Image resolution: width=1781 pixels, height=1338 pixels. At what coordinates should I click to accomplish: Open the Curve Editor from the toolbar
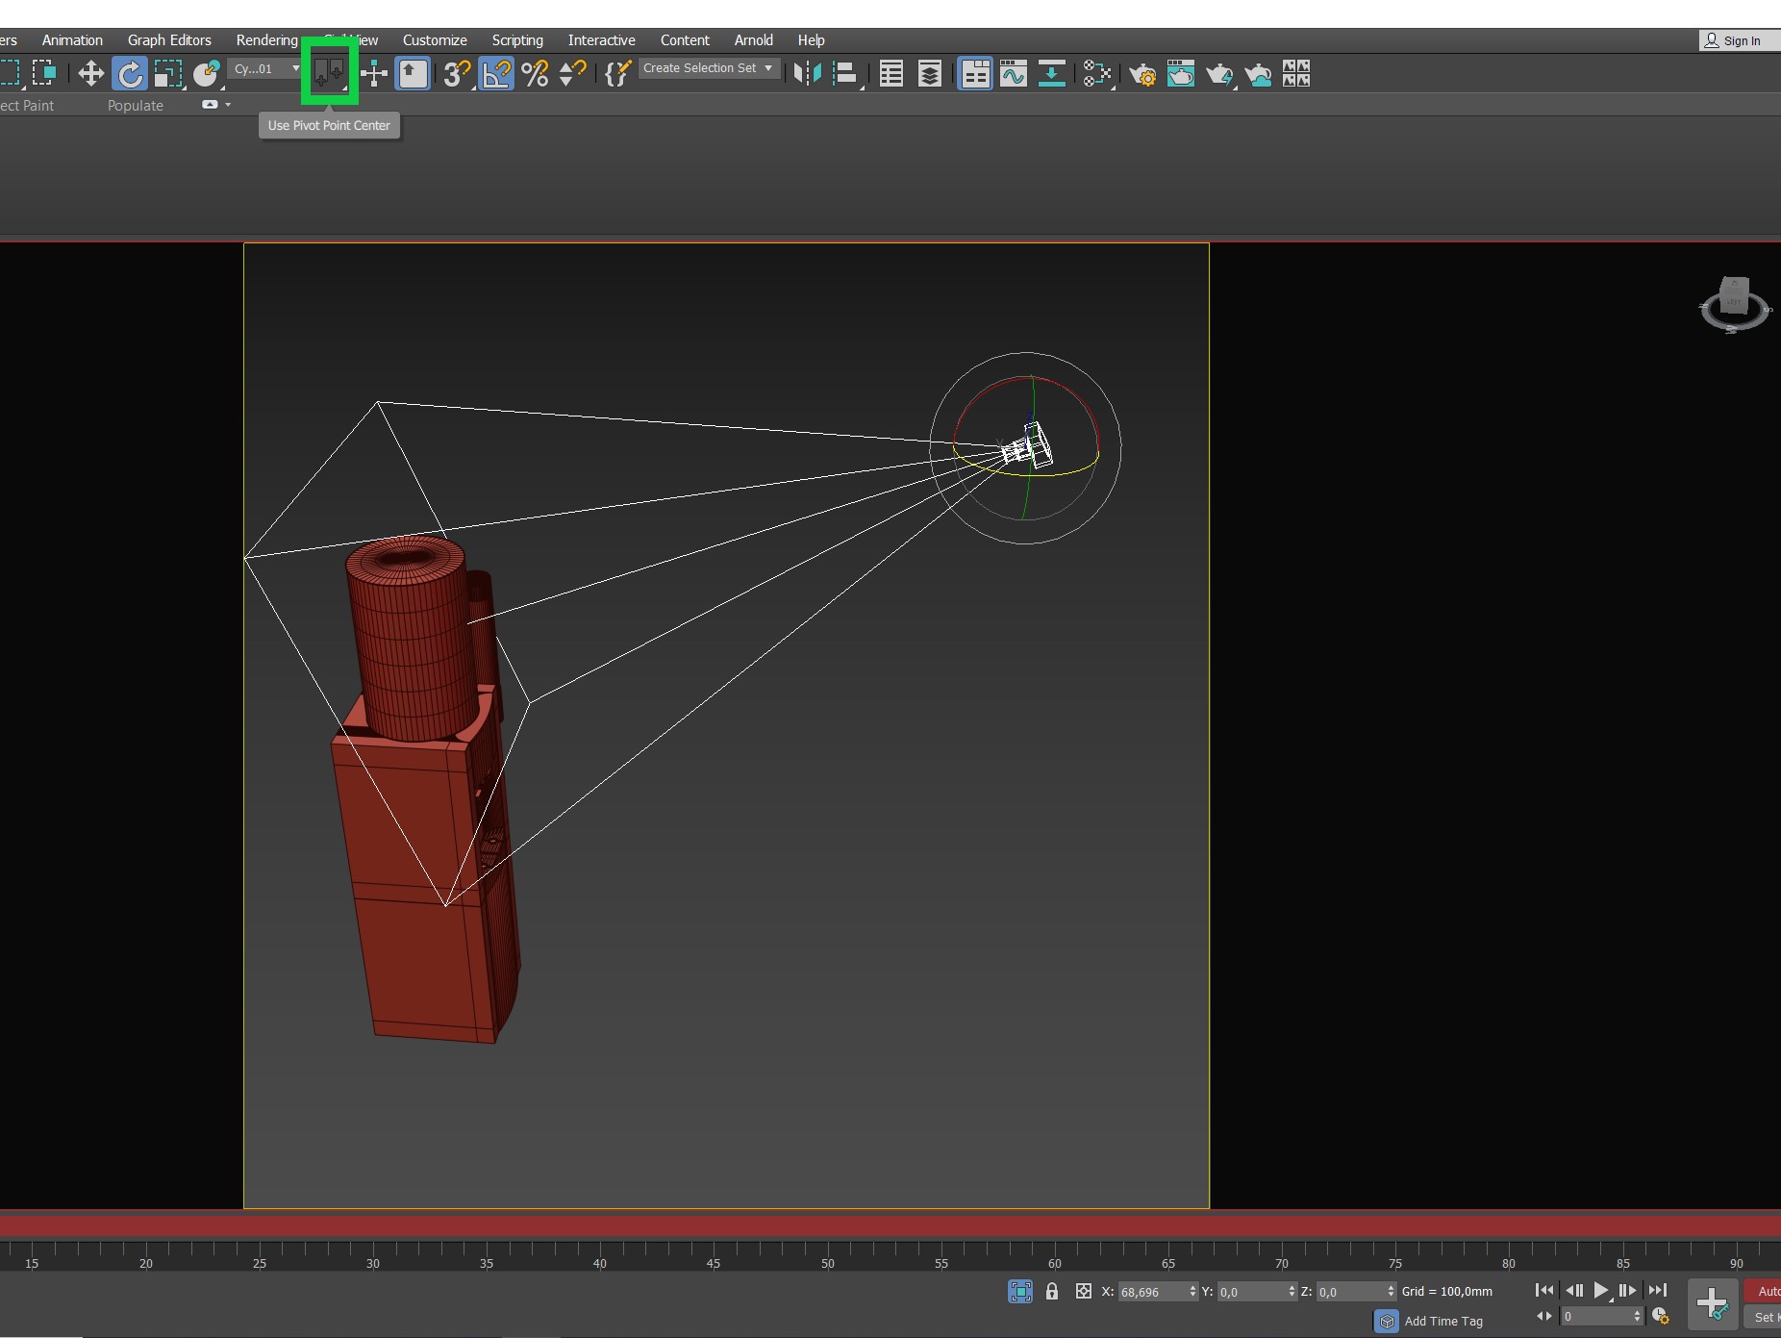coord(1013,73)
